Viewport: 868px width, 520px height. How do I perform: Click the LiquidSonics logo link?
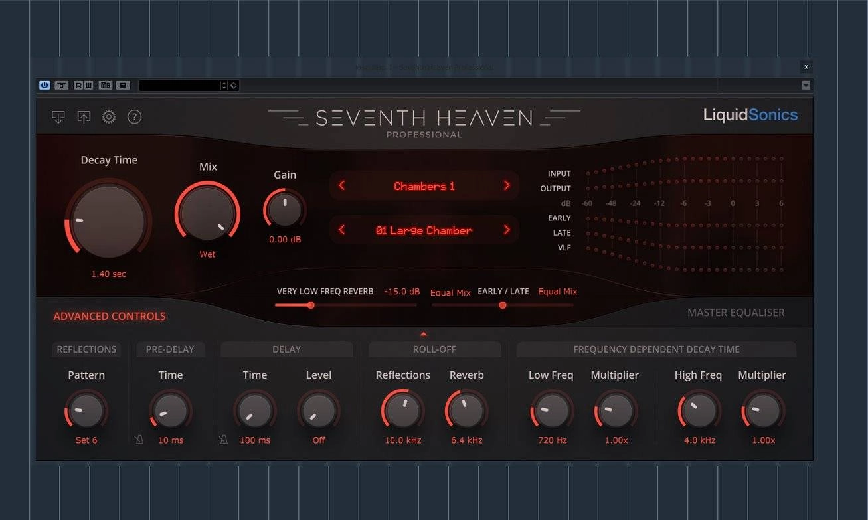tap(750, 115)
